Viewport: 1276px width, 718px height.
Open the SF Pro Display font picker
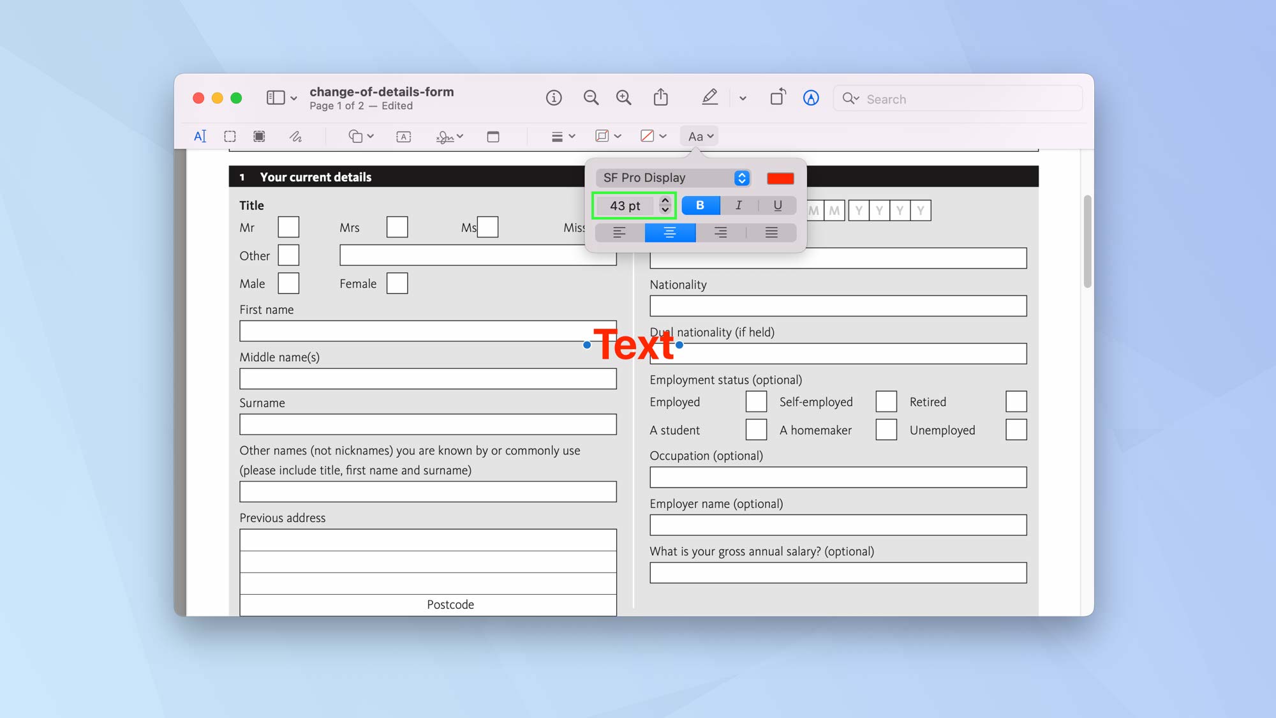[672, 177]
